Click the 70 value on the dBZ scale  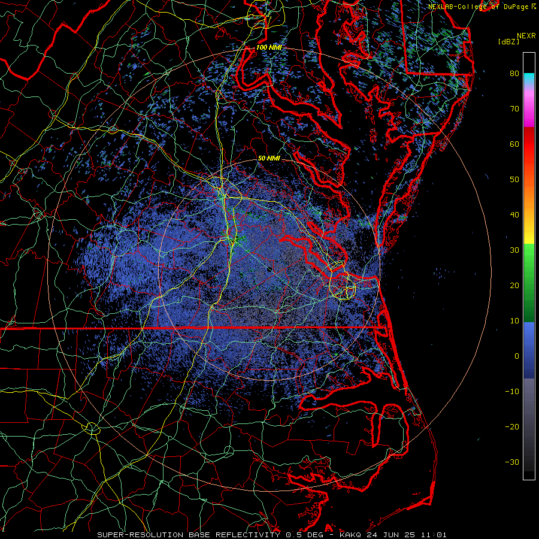[x=514, y=108]
